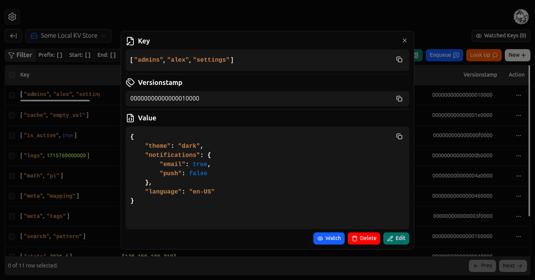
Task: Copy the value JSON with its copy icon
Action: [x=399, y=136]
